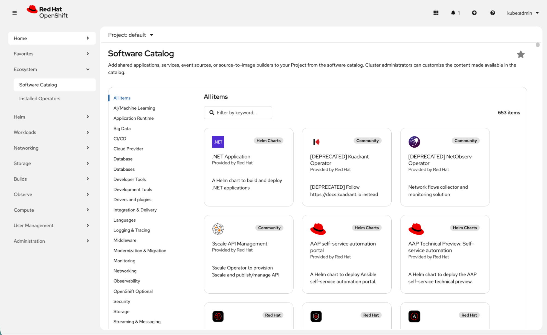
Task: Open the help question mark icon
Action: pyautogui.click(x=493, y=13)
